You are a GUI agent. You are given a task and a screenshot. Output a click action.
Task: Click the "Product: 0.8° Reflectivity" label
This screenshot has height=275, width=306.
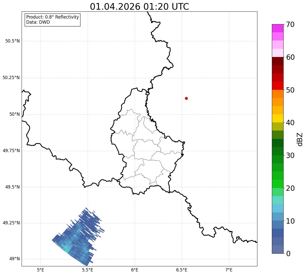(x=53, y=17)
